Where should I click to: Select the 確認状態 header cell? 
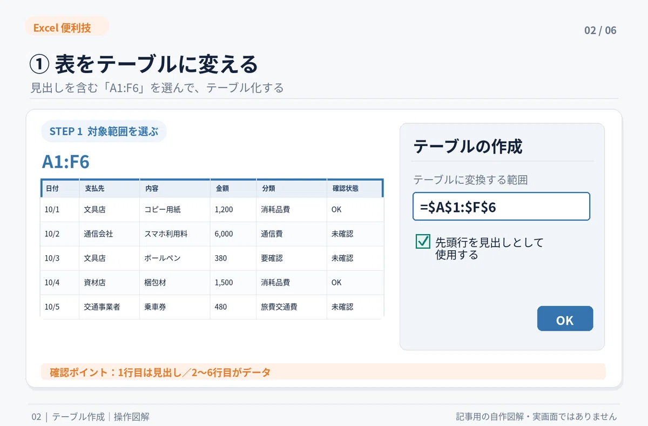click(x=355, y=189)
